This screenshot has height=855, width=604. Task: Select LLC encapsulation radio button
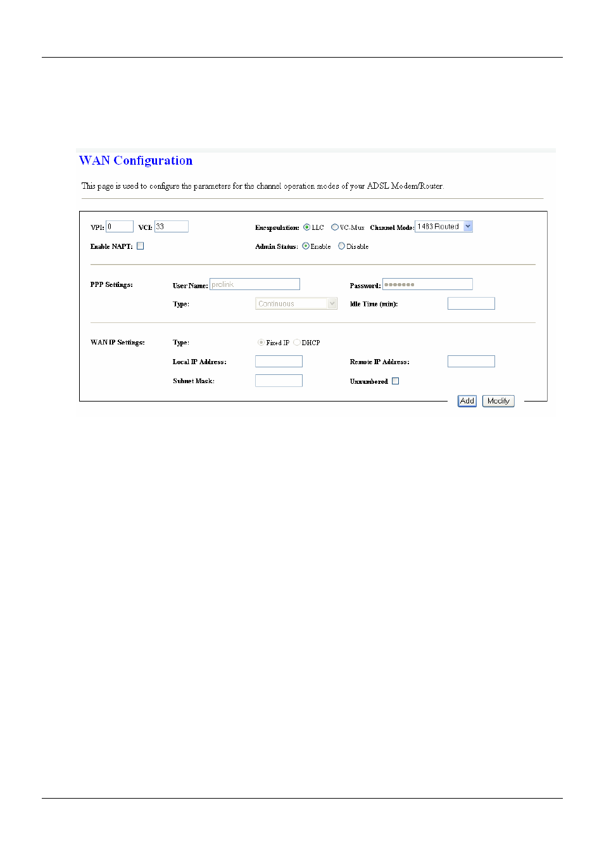tap(307, 227)
